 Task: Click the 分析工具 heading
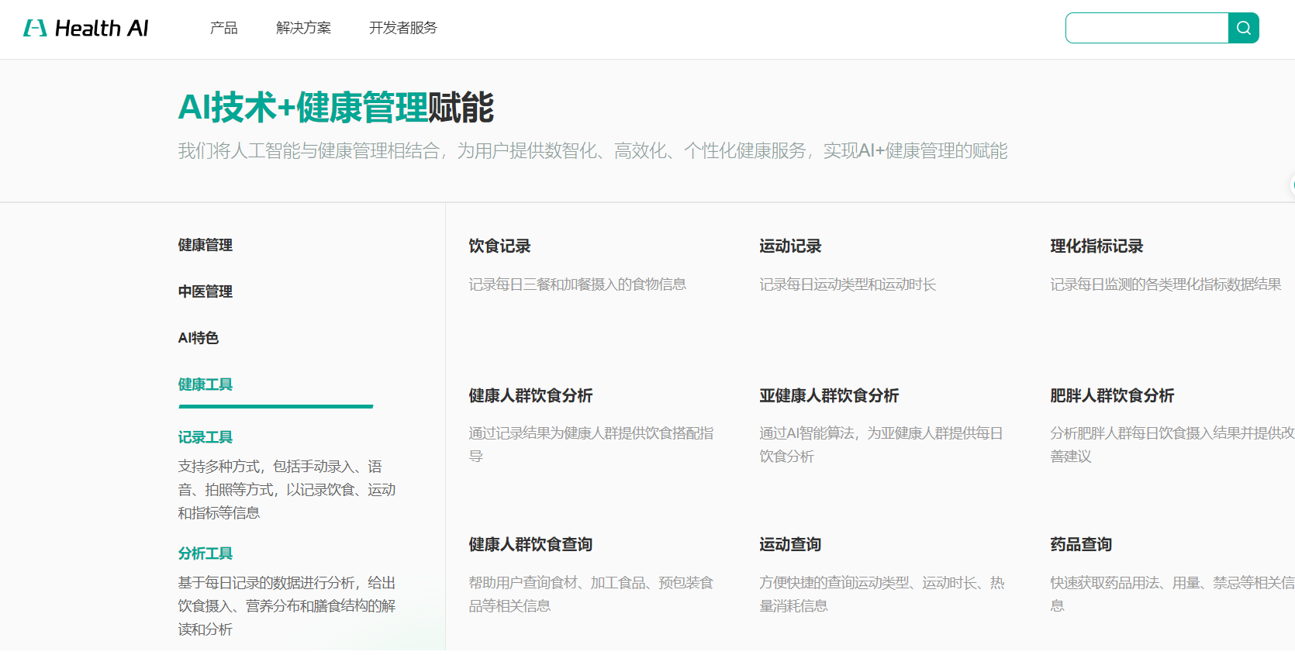[205, 553]
